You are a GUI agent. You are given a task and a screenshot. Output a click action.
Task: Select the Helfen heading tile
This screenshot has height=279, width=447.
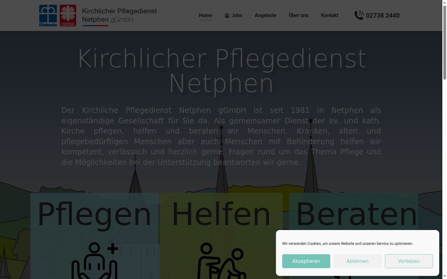[x=221, y=215]
